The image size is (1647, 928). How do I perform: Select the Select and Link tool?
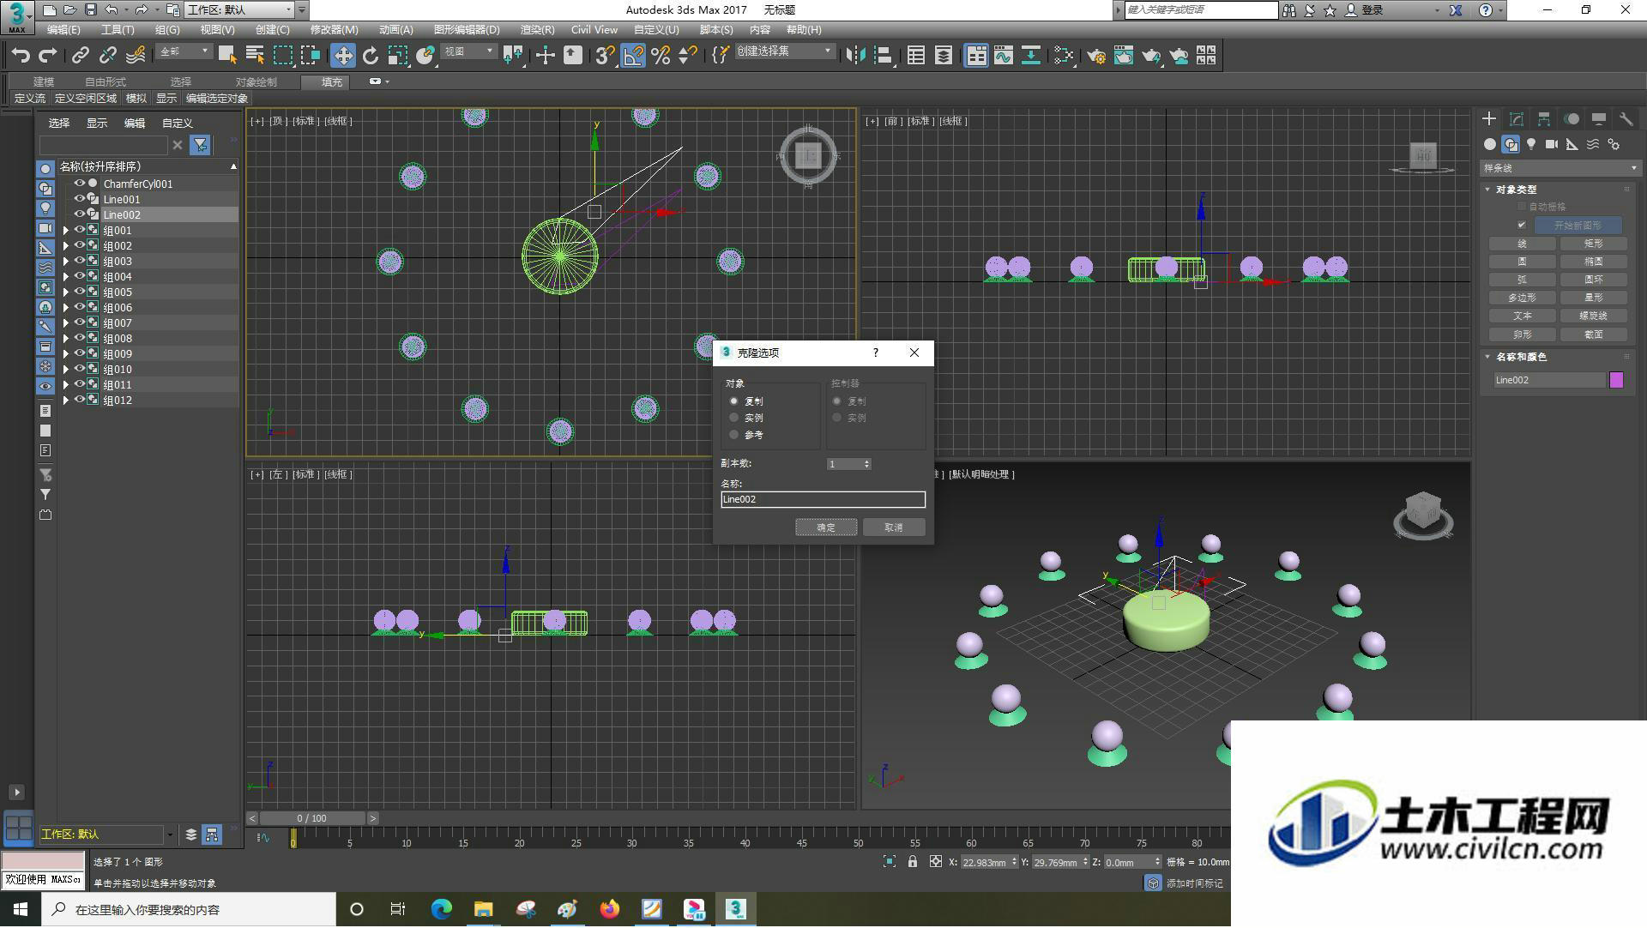tap(81, 56)
